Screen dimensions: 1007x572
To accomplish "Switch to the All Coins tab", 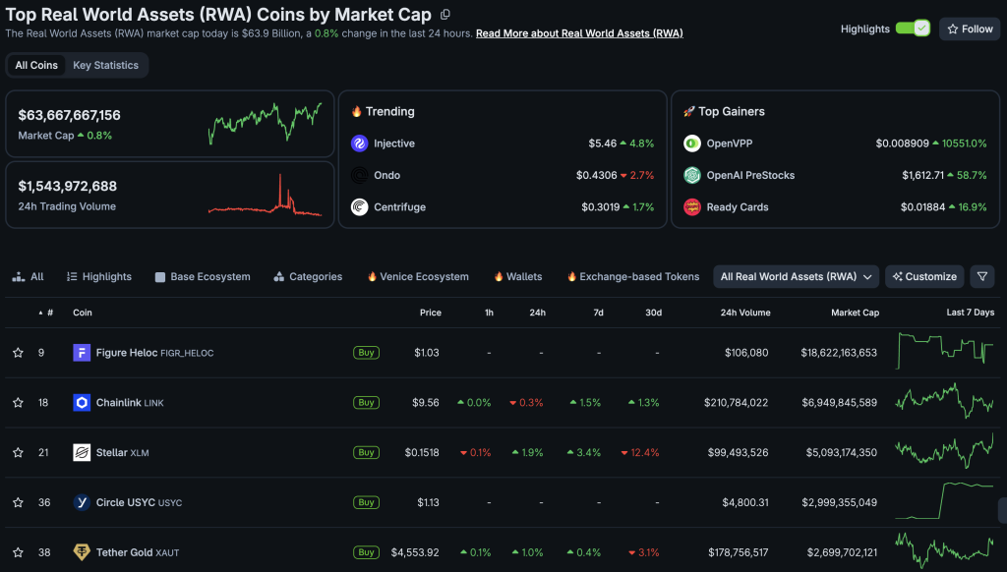I will [36, 65].
